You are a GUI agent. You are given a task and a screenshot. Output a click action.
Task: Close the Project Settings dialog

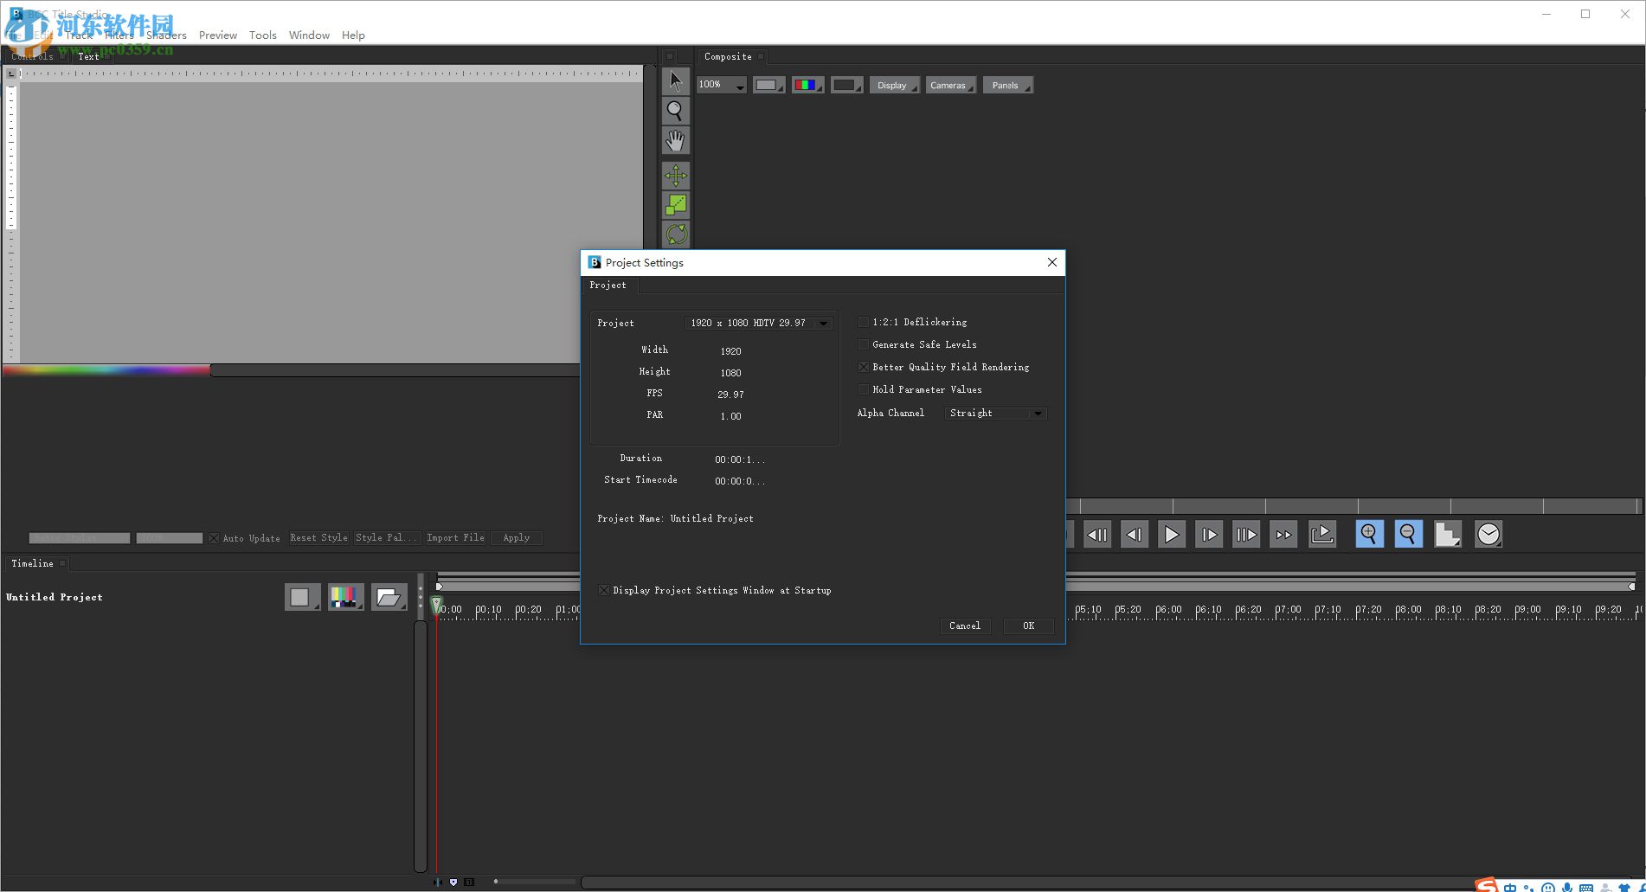(1051, 262)
